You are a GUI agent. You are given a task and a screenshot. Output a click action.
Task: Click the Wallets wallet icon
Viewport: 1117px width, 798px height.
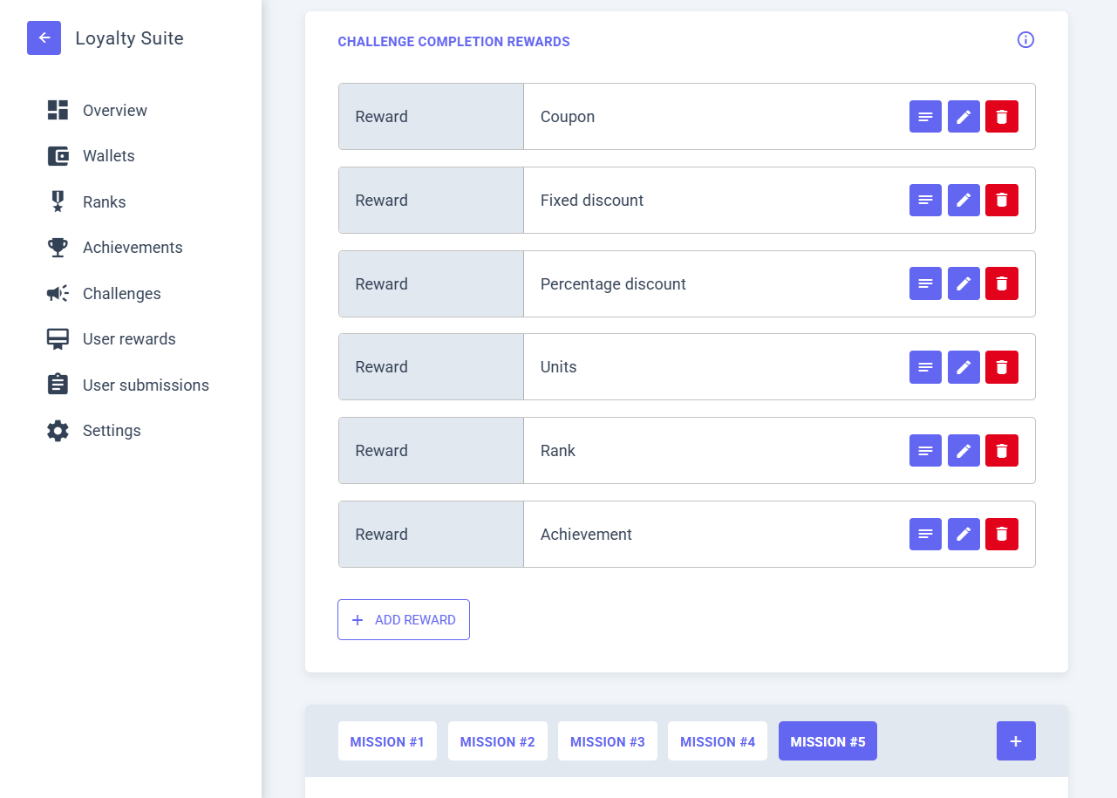point(58,156)
